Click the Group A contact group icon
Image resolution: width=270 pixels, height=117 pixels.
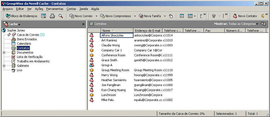pos(92,65)
